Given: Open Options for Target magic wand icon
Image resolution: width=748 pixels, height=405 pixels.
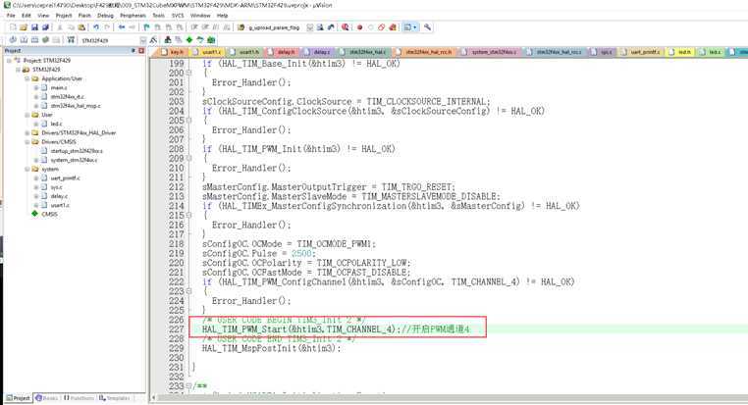Looking at the screenshot, I should point(153,40).
